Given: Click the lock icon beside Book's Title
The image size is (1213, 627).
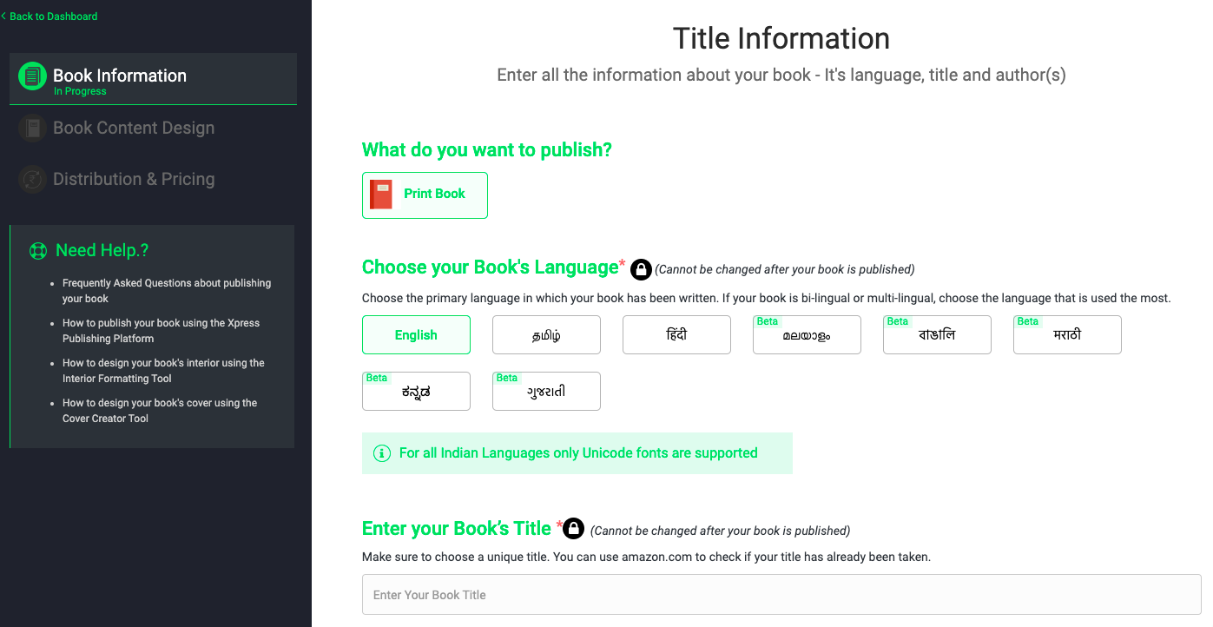Looking at the screenshot, I should [573, 528].
